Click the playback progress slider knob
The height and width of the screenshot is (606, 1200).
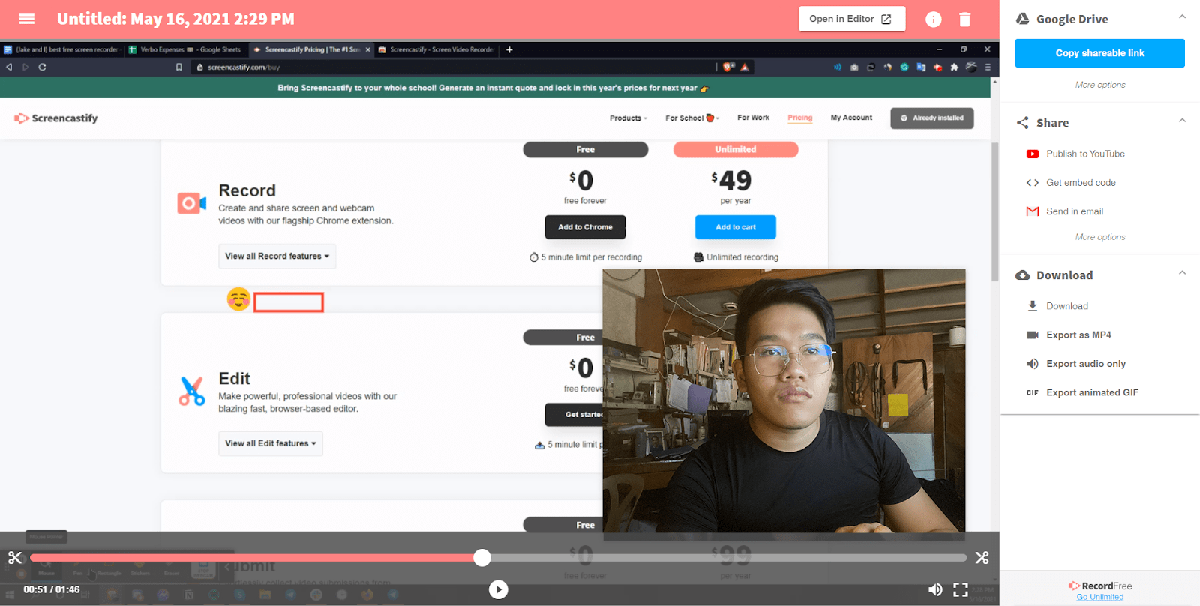click(482, 557)
